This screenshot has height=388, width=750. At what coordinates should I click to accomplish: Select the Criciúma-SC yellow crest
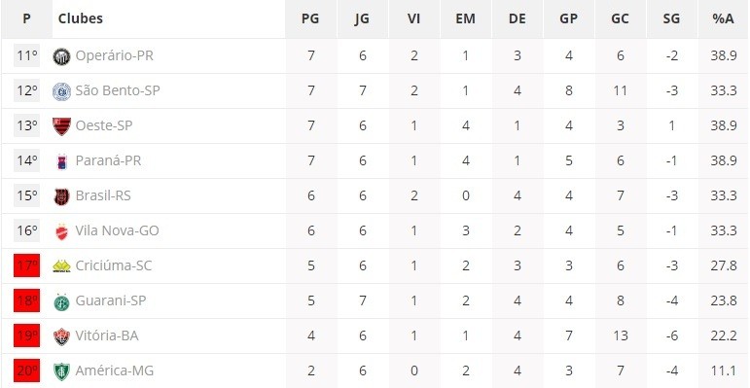coord(61,266)
